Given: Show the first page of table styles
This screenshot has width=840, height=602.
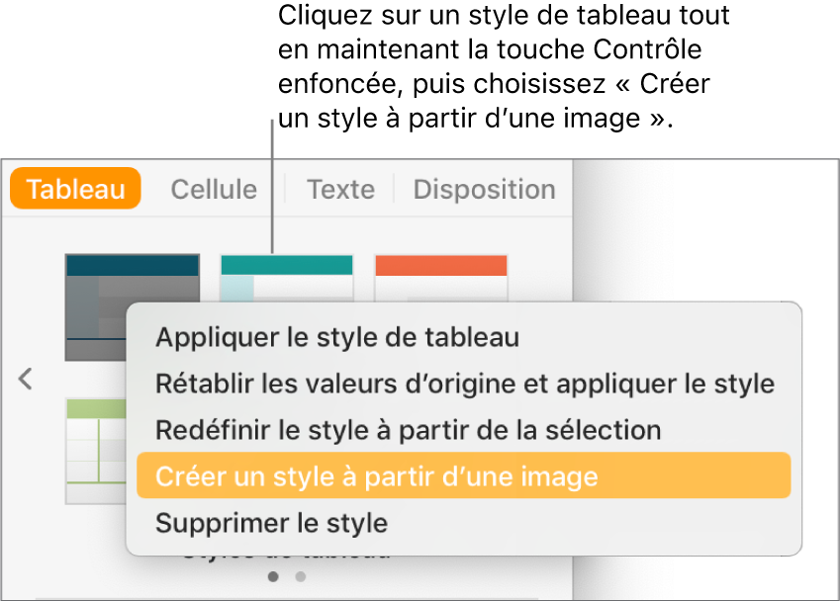Looking at the screenshot, I should pos(275,575).
